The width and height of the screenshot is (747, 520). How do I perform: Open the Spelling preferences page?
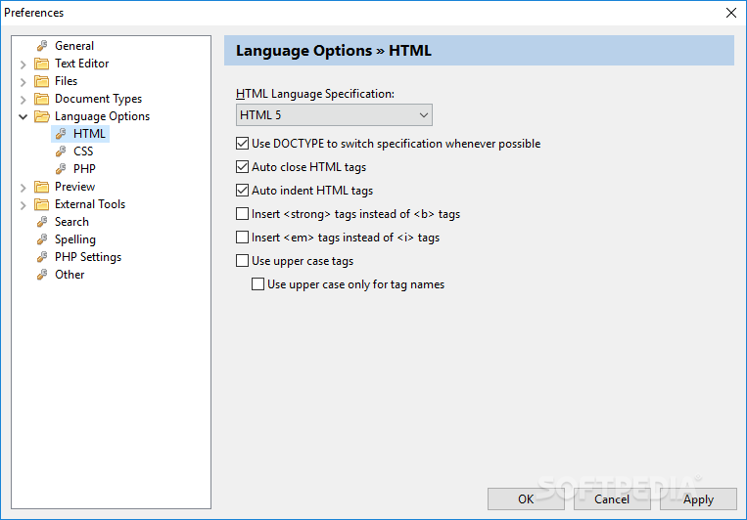75,239
